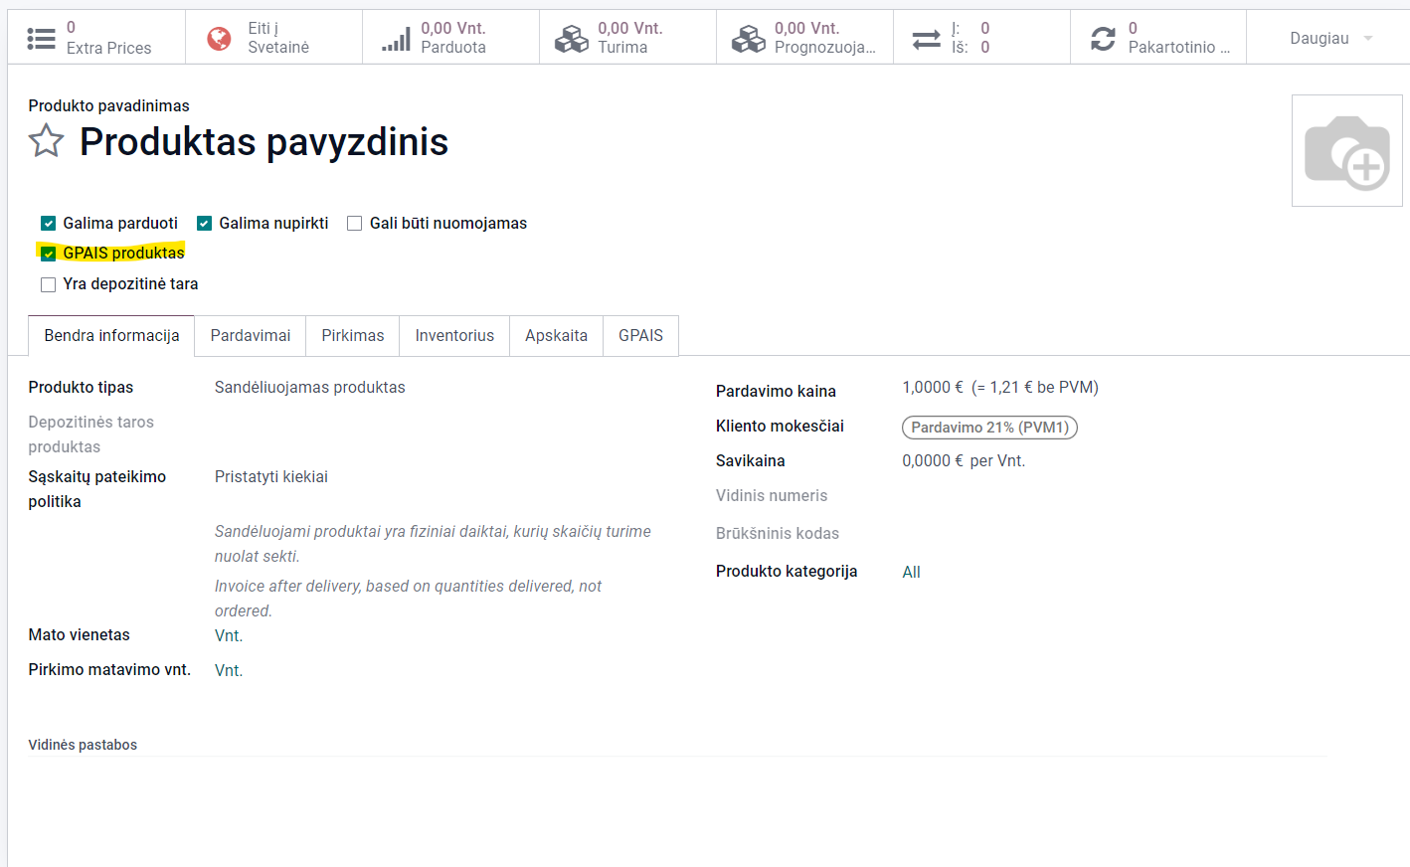1410x867 pixels.
Task: Click the globe icon for Eiti į Svetainę
Action: pos(219,38)
